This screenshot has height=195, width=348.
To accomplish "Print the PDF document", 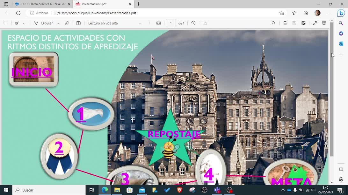I will click(x=285, y=23).
